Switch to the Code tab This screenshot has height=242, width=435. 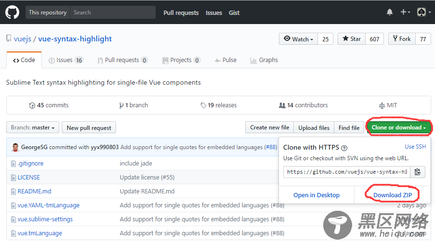coord(24,60)
